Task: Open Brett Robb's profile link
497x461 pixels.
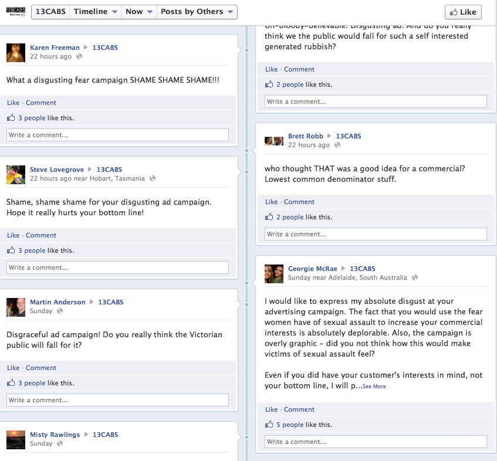Action: point(305,136)
